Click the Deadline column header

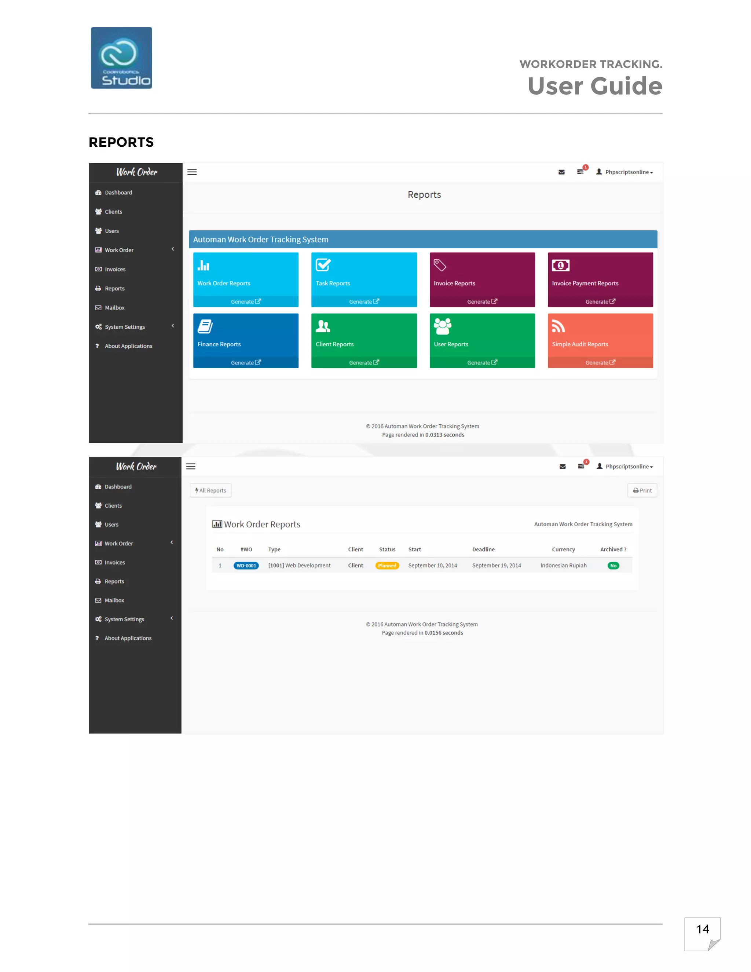point(483,550)
